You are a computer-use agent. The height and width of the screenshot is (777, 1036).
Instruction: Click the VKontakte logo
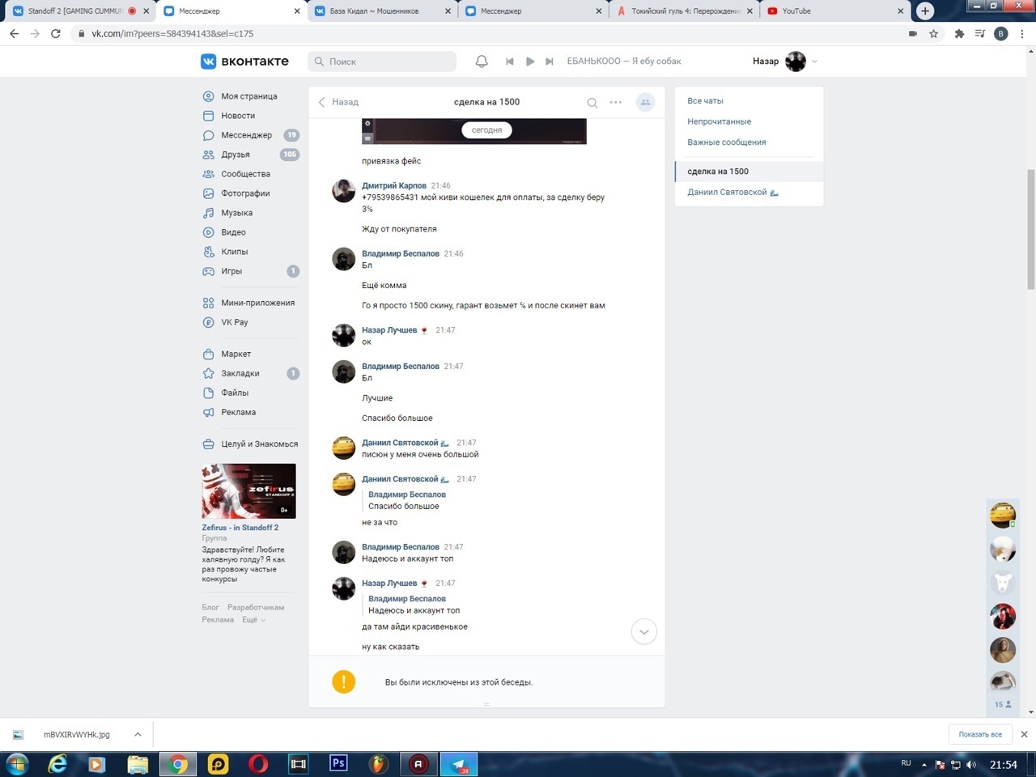pyautogui.click(x=244, y=62)
